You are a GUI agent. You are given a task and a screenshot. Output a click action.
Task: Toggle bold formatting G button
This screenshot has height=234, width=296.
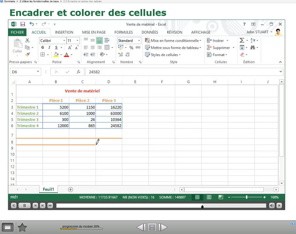pyautogui.click(x=43, y=48)
